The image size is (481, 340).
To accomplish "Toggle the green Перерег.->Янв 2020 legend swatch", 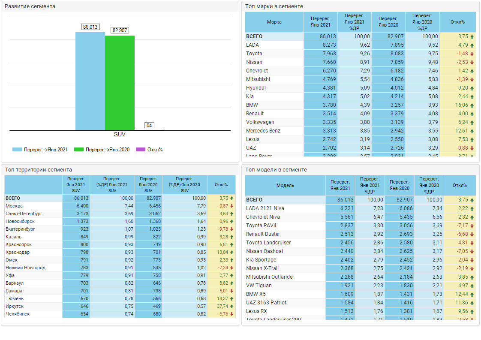I will [x=78, y=150].
